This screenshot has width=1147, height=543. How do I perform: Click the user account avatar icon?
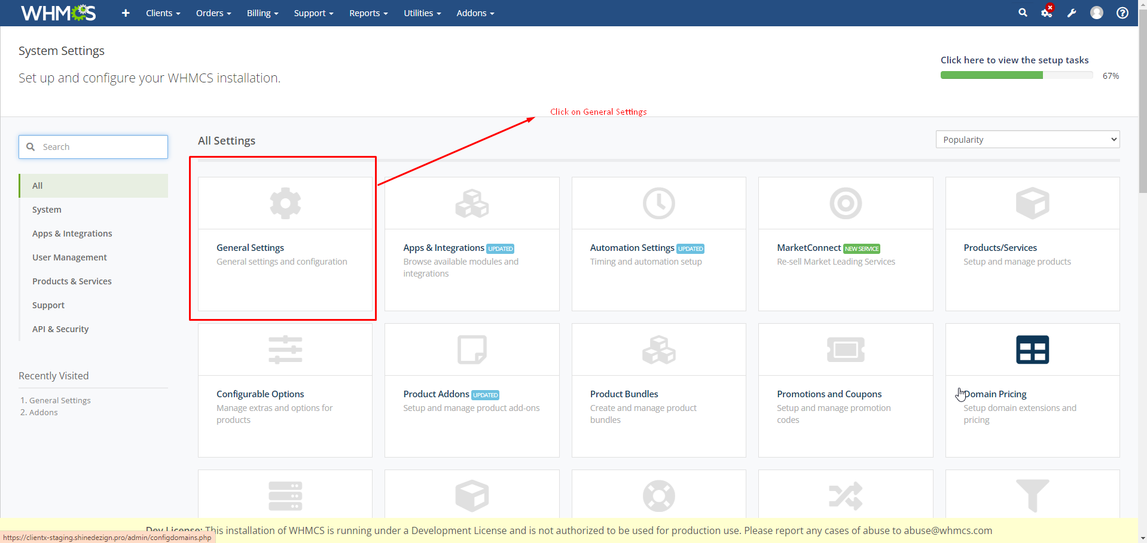1096,13
